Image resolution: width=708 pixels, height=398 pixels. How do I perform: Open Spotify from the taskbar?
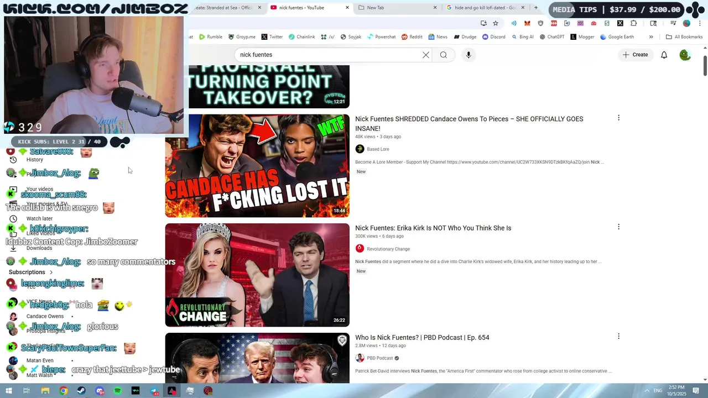tap(118, 391)
